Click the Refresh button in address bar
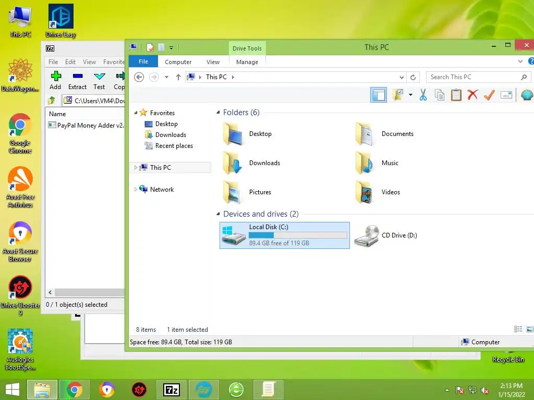Viewport: 534px width, 400px height. (413, 77)
